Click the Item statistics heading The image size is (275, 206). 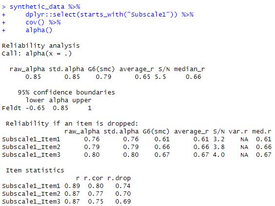pos(35,170)
